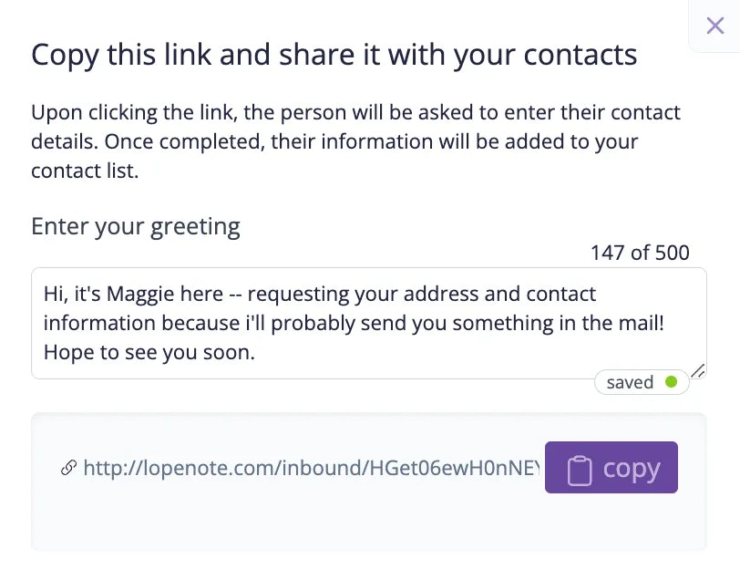Click the 147 of 500 character counter
Viewport: 740px width, 580px height.
pyautogui.click(x=640, y=253)
